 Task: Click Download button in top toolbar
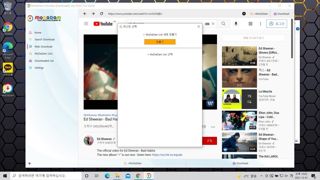282,14
